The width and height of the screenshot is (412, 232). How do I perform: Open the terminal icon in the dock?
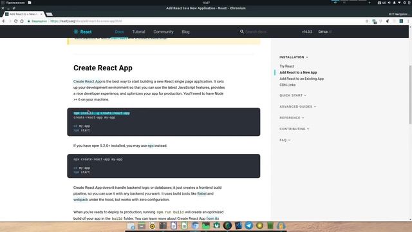[163, 226]
